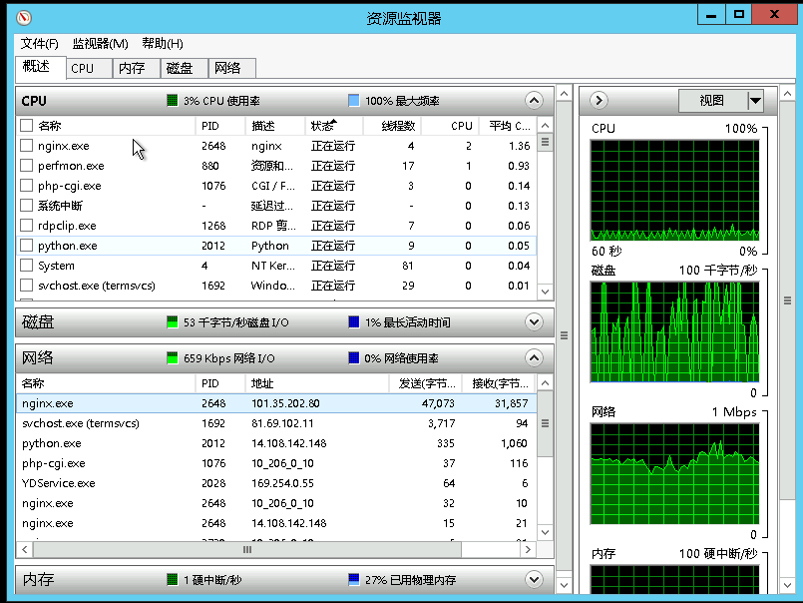Click the 视图 button in graphs pane

click(x=713, y=101)
